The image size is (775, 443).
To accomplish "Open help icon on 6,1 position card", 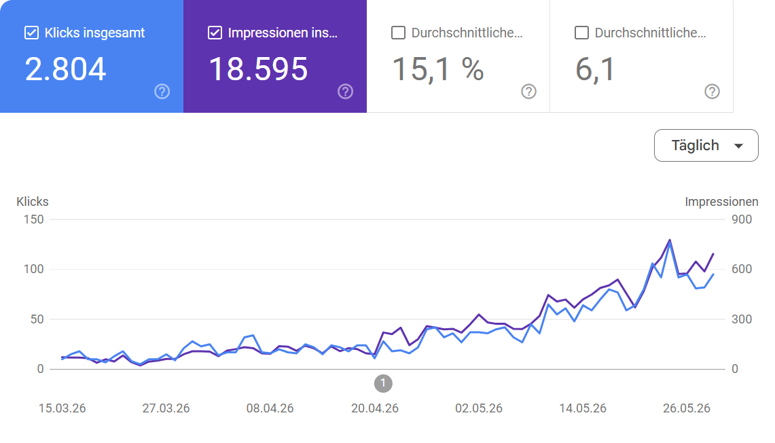I will (713, 92).
